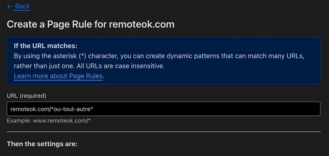Click the Example www.remoteok.com/* hint text
This screenshot has height=156, width=329.
click(x=49, y=121)
